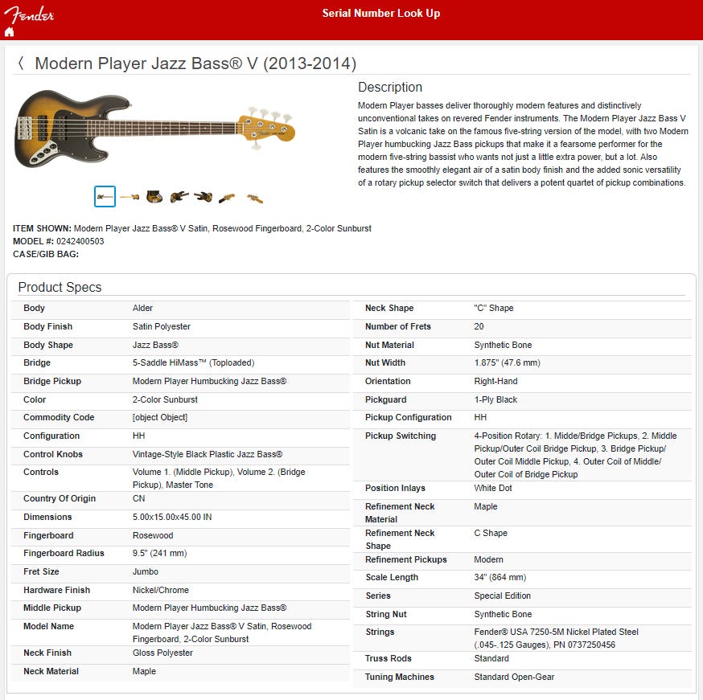Click the Modern Player Jazz Bass V heading

coord(195,63)
